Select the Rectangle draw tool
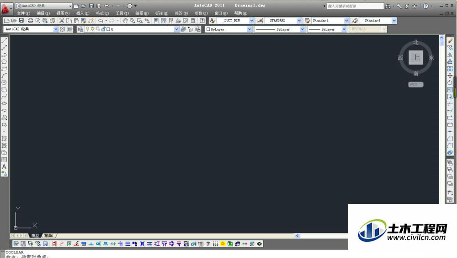This screenshot has height=258, width=457. point(4,69)
